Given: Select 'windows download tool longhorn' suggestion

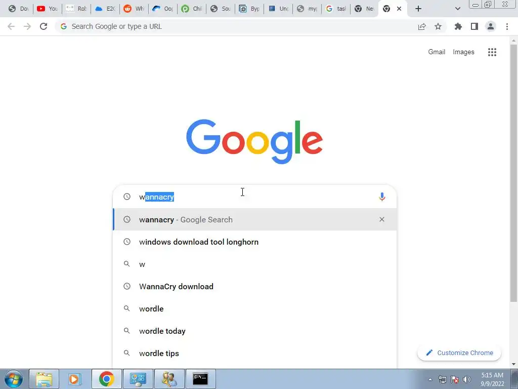Looking at the screenshot, I should pyautogui.click(x=255, y=242).
